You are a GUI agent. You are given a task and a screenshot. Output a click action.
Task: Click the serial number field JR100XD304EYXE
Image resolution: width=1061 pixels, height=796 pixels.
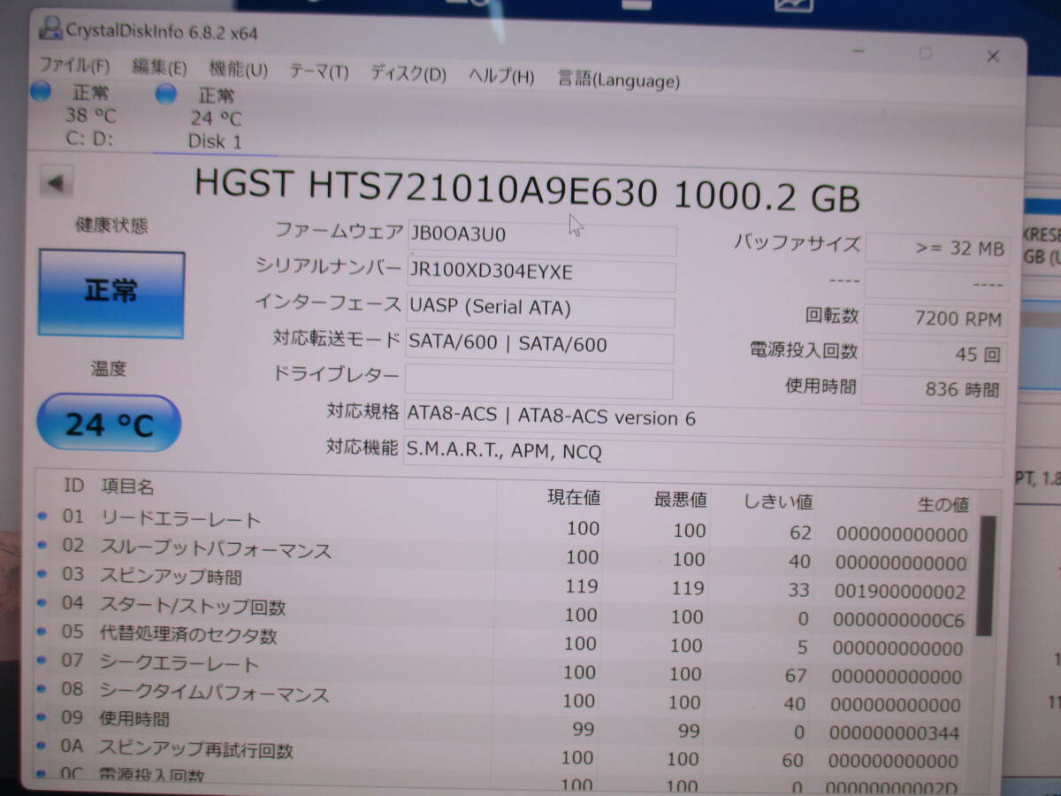tap(541, 275)
